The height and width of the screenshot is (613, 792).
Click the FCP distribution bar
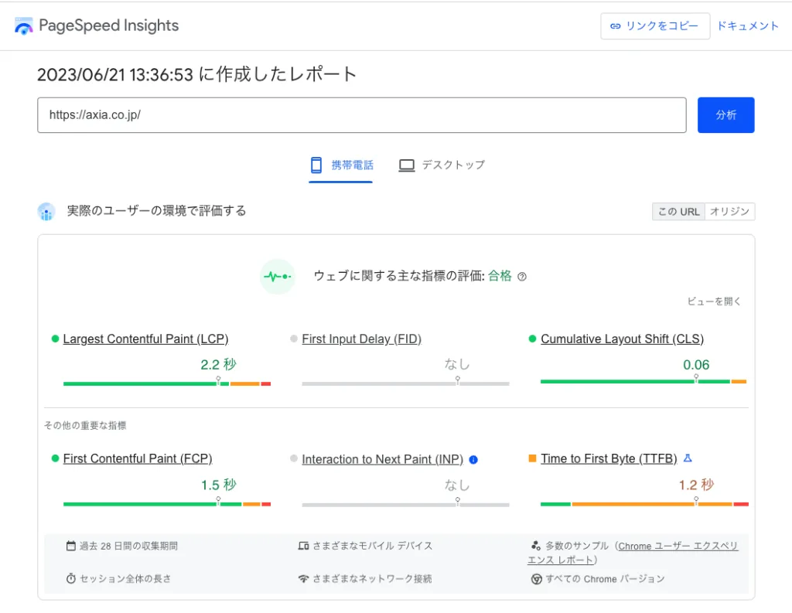click(x=167, y=504)
